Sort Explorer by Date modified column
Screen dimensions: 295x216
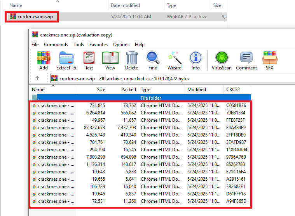[136, 5]
